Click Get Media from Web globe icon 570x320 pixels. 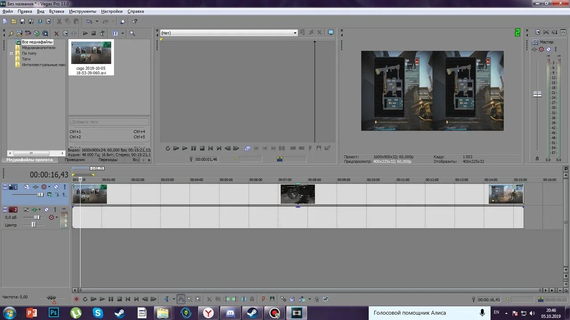click(37, 33)
